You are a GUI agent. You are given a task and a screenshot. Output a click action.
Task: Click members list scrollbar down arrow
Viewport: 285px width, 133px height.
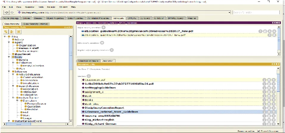[278, 124]
